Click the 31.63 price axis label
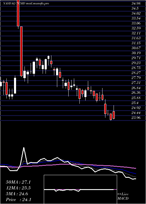 (x=136, y=38)
